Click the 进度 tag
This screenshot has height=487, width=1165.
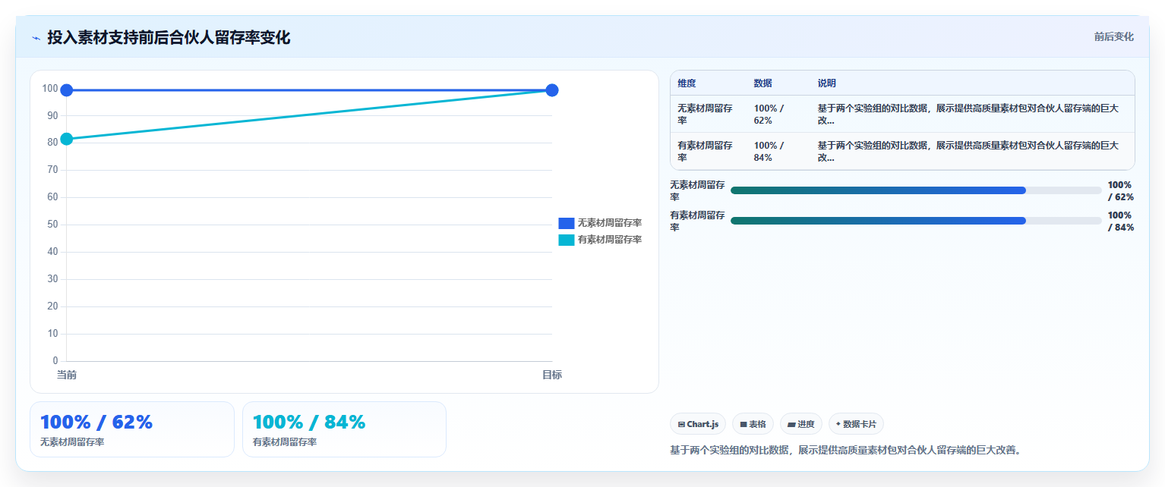801,424
